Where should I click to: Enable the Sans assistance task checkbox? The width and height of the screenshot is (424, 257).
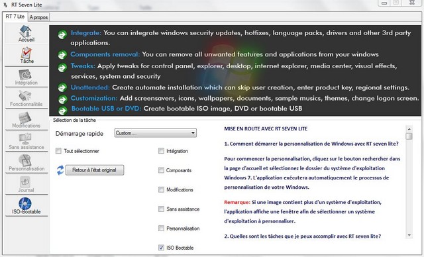click(161, 209)
